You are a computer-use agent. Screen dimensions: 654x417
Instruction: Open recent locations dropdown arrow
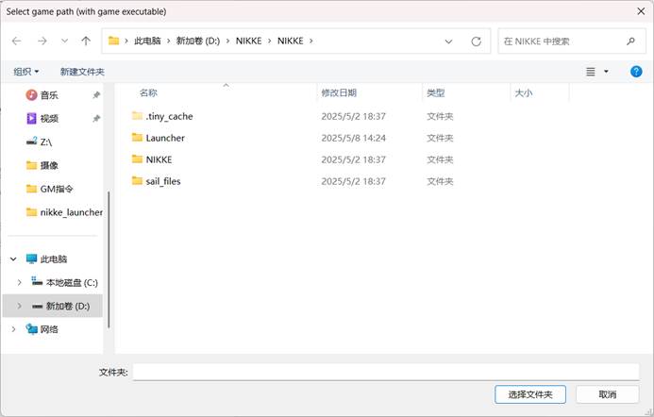(x=64, y=41)
